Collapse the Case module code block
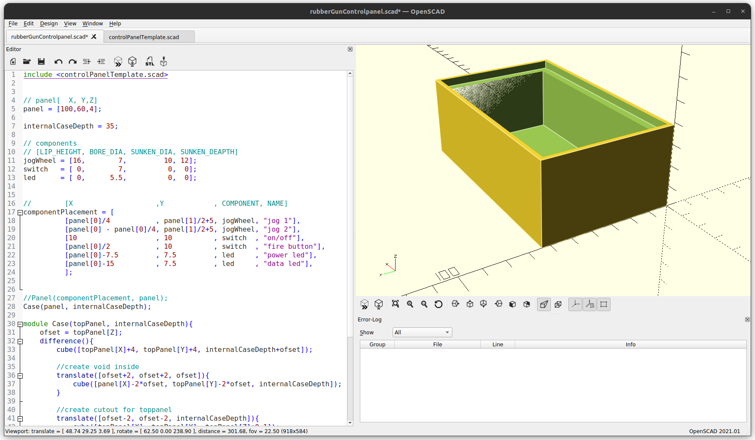The image size is (755, 440). tap(20, 324)
